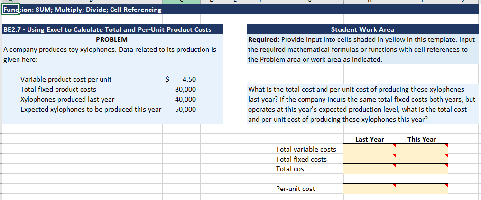The image size is (481, 200).
Task: Select Last Year total cost input cell
Action: (x=370, y=168)
